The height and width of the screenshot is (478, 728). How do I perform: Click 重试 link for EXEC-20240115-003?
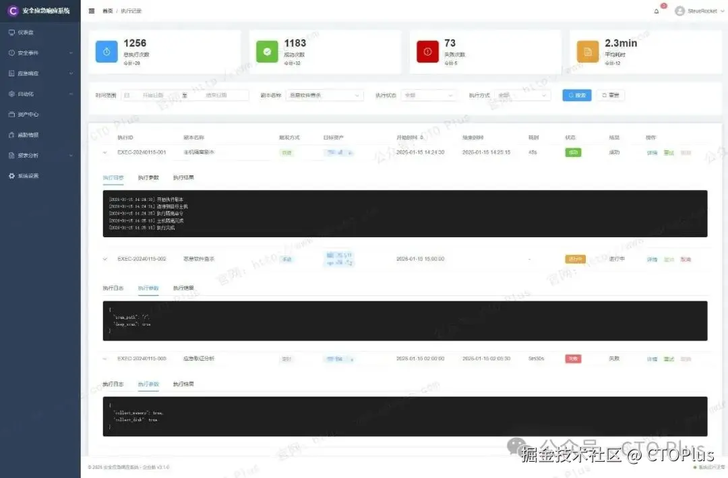tap(669, 359)
